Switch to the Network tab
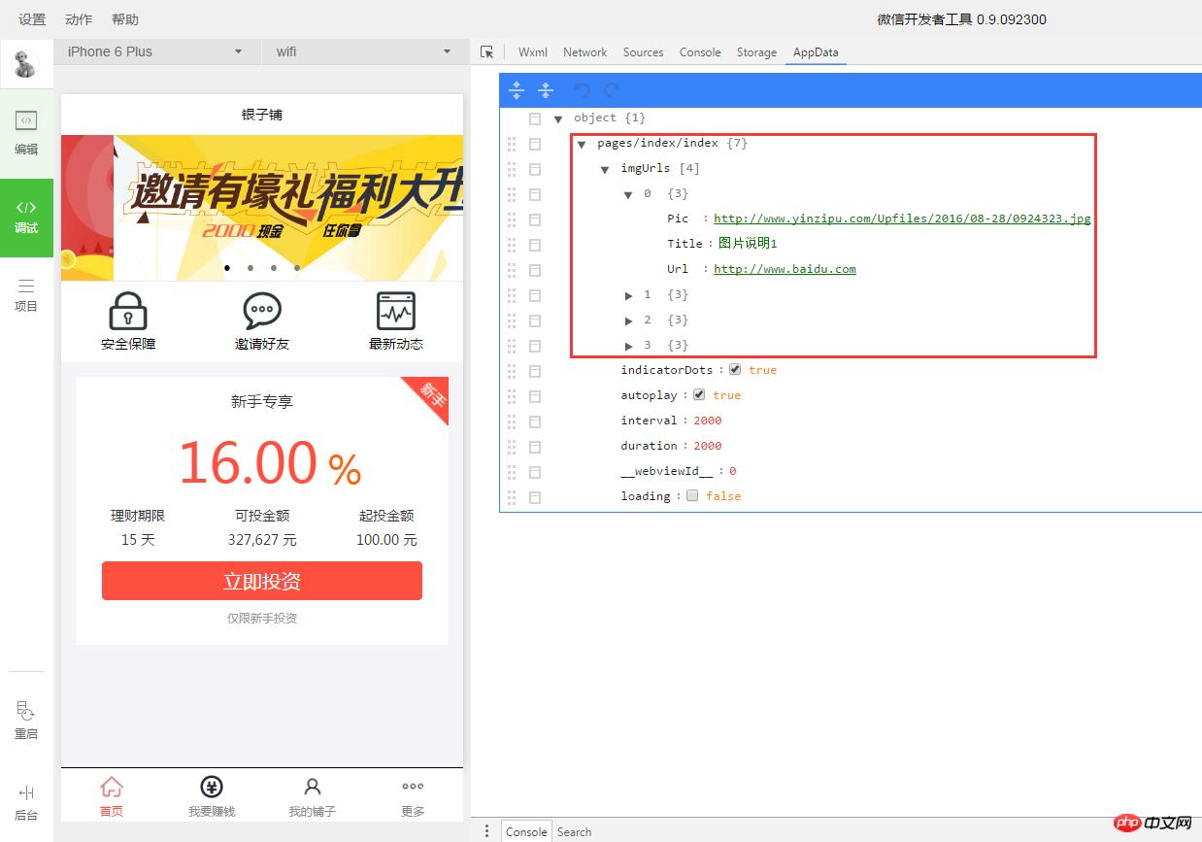This screenshot has height=842, width=1202. (584, 52)
